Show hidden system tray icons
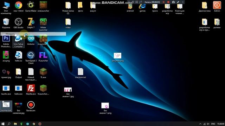Viewport: 225px width, 126px height. click(x=200, y=124)
